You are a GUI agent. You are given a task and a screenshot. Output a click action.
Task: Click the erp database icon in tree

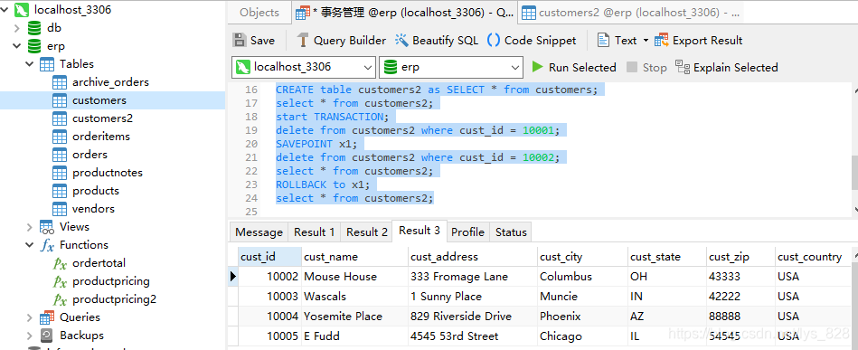tap(34, 46)
